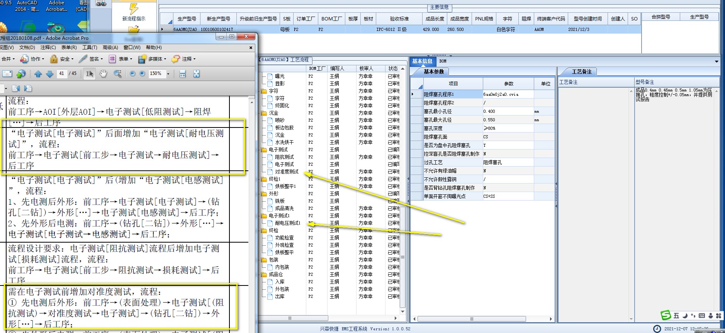Viewport: 725px width, 333px height.
Task: Zoom in with the plus icon
Action: pyautogui.click(x=142, y=74)
